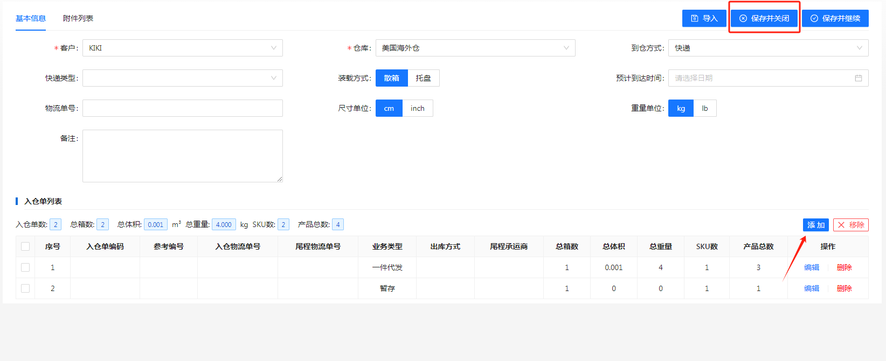Choose cm as size unit

pos(389,108)
